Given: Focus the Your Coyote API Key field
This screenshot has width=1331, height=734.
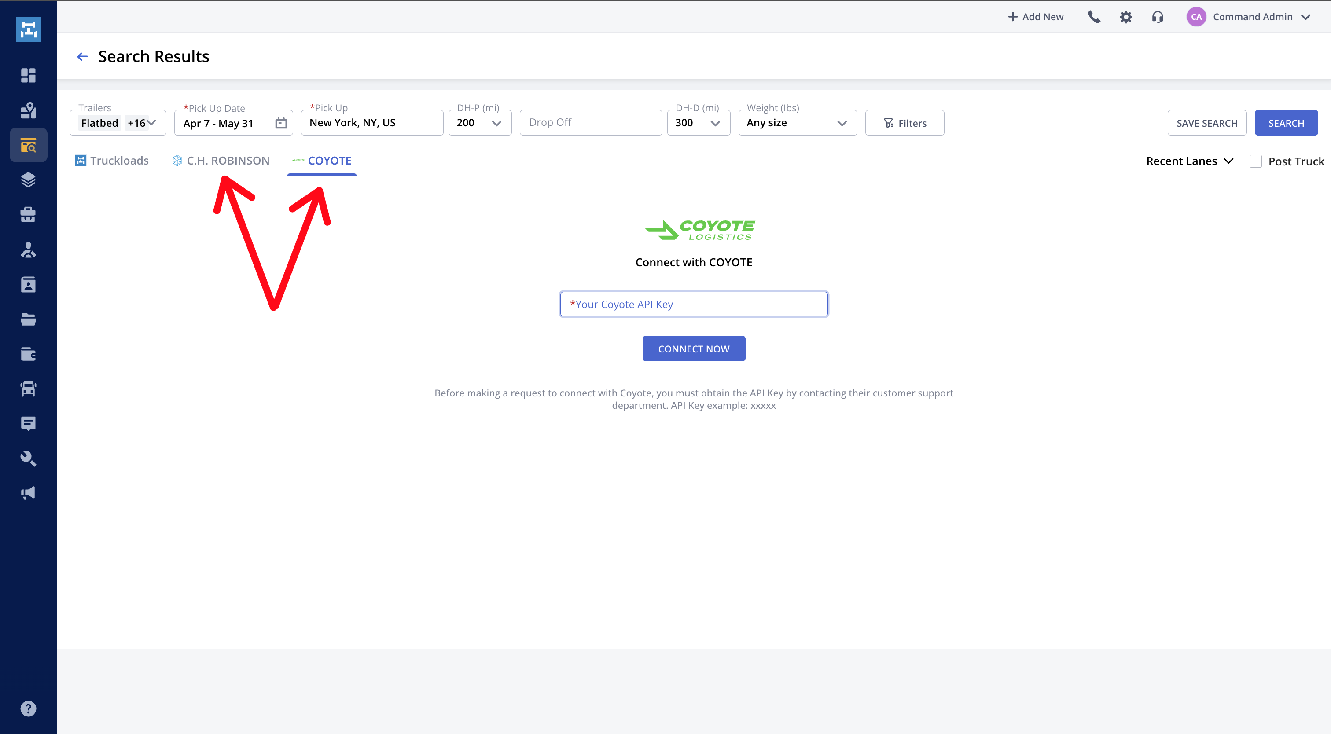Looking at the screenshot, I should point(694,304).
